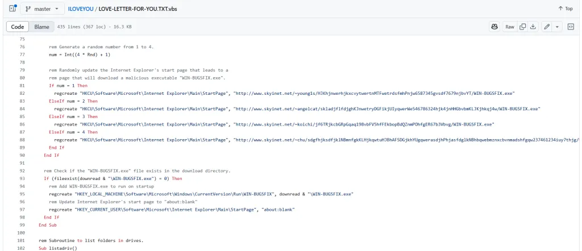The height and width of the screenshot is (251, 582).
Task: Open the ILOVEYOU repository link
Action: coord(81,9)
